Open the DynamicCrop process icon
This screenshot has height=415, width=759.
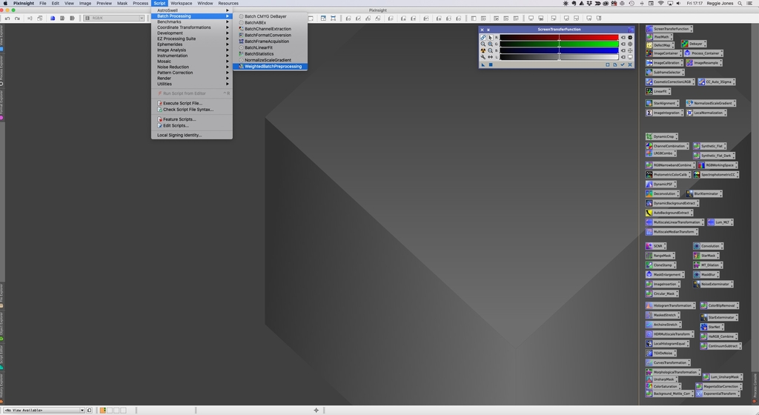[663, 136]
